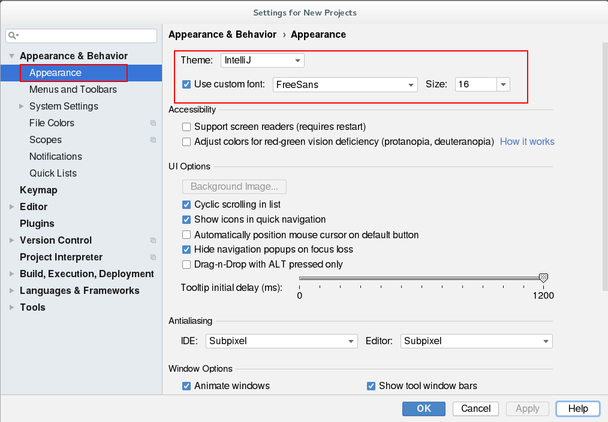
Task: Open the How it works link
Action: pyautogui.click(x=527, y=142)
